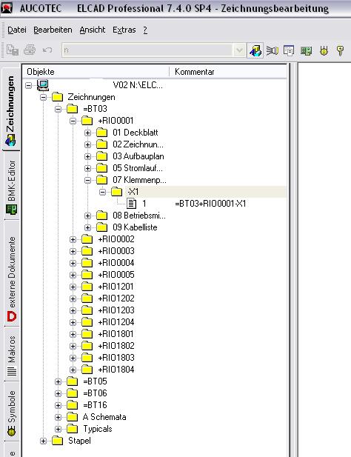
Task: Switch to the BMK-Editor side tab
Action: (x=12, y=187)
